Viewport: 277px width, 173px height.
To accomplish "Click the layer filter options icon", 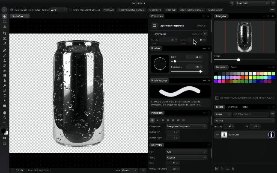I will [x=272, y=114].
